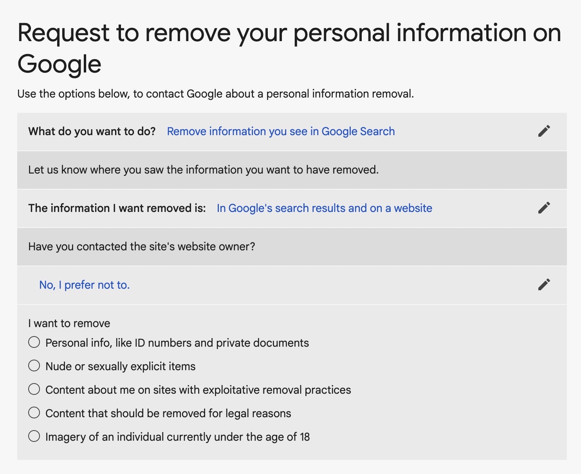
Task: Select "Nude or sexually explicit items"
Action: [34, 365]
